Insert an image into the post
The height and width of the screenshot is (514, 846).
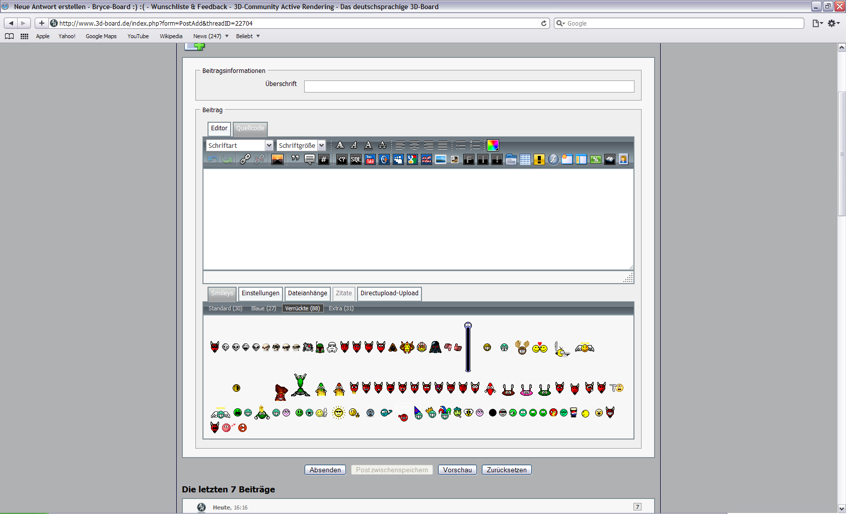277,159
